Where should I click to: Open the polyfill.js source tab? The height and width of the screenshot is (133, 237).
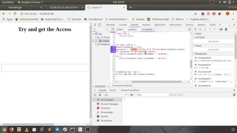132,30
